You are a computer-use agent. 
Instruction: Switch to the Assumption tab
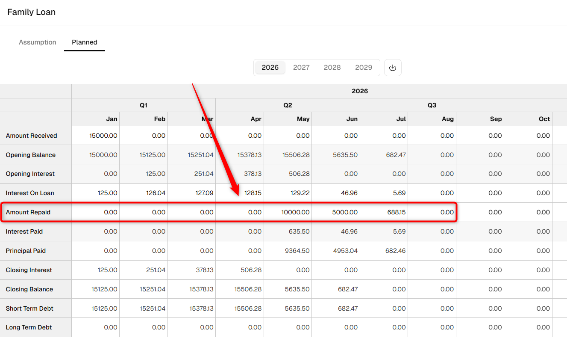[x=38, y=42]
